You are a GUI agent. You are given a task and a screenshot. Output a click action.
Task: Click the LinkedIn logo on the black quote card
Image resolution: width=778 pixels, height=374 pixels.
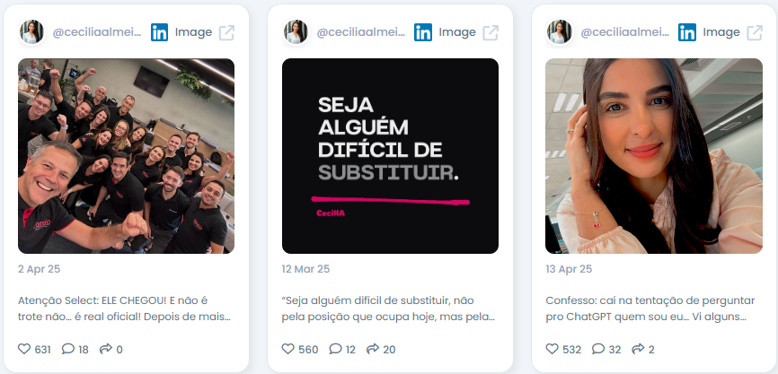coord(423,32)
